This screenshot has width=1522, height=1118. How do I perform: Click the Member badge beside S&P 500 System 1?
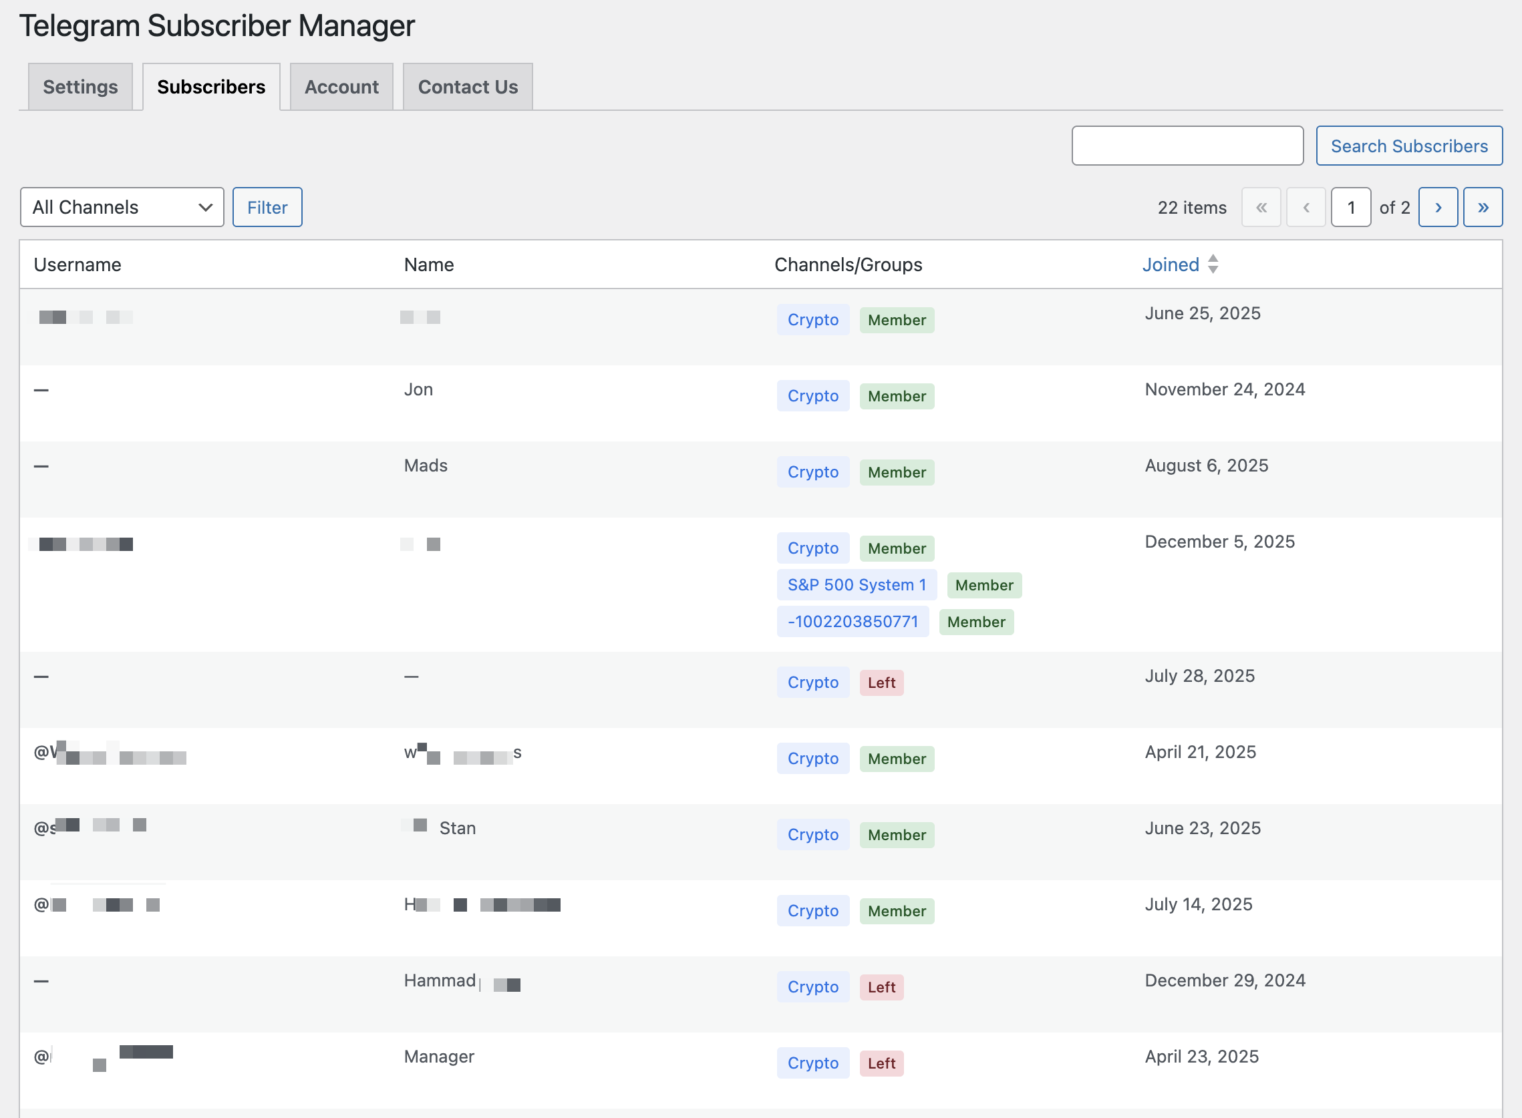pyautogui.click(x=984, y=586)
